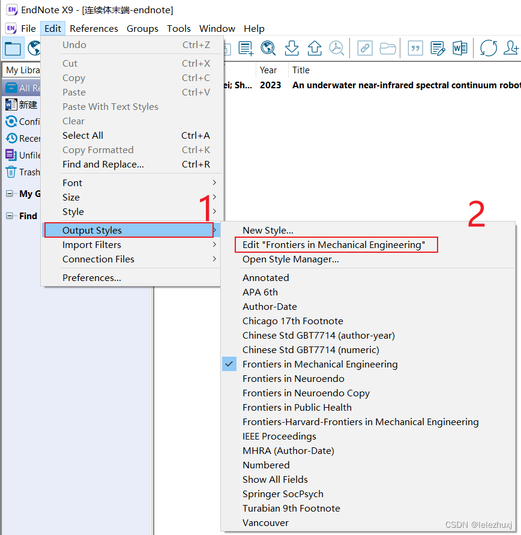Screen dimensions: 521x535
Task: Click the open file folder toolbar icon
Action: [388, 48]
